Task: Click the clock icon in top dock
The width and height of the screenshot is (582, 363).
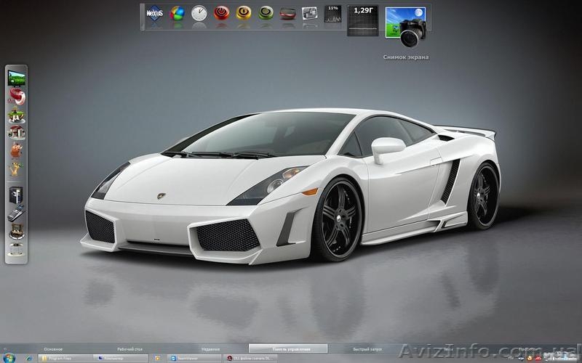Action: pos(199,14)
